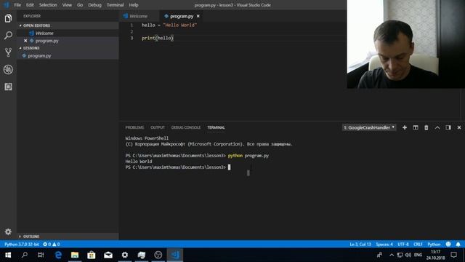Close program.py editor tab
The image size is (465, 262).
tap(198, 16)
